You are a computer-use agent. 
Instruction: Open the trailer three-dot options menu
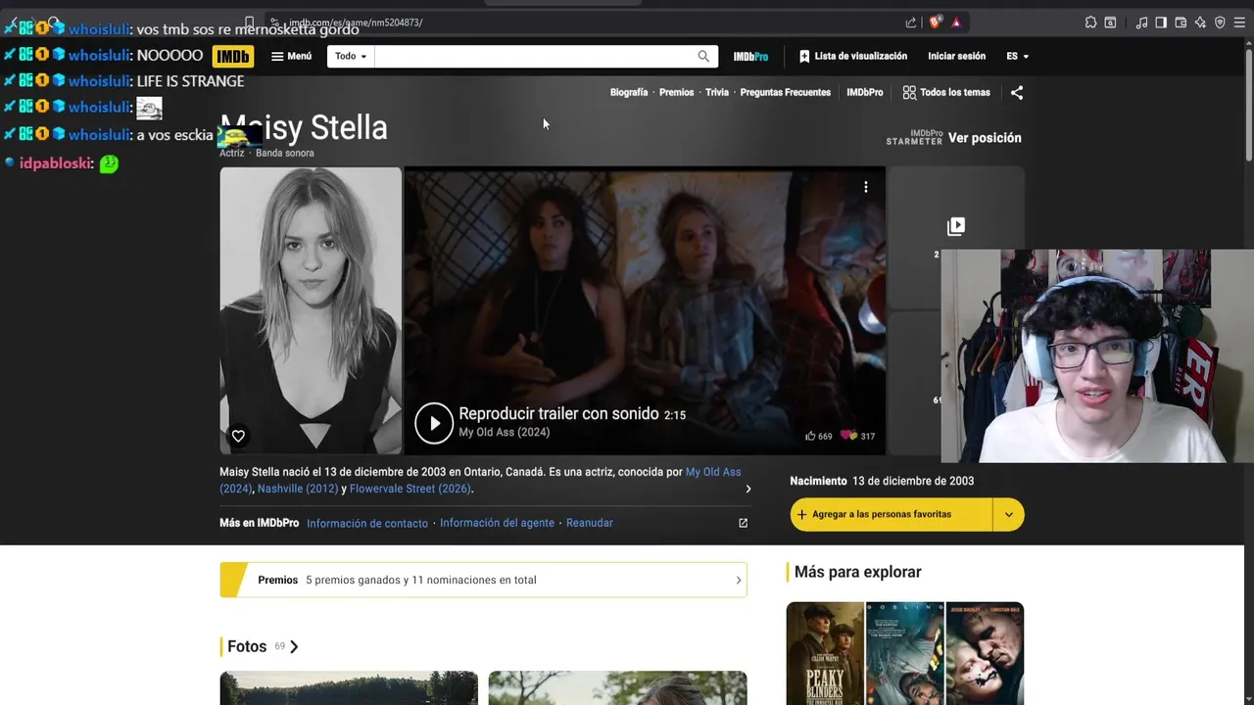pyautogui.click(x=865, y=187)
